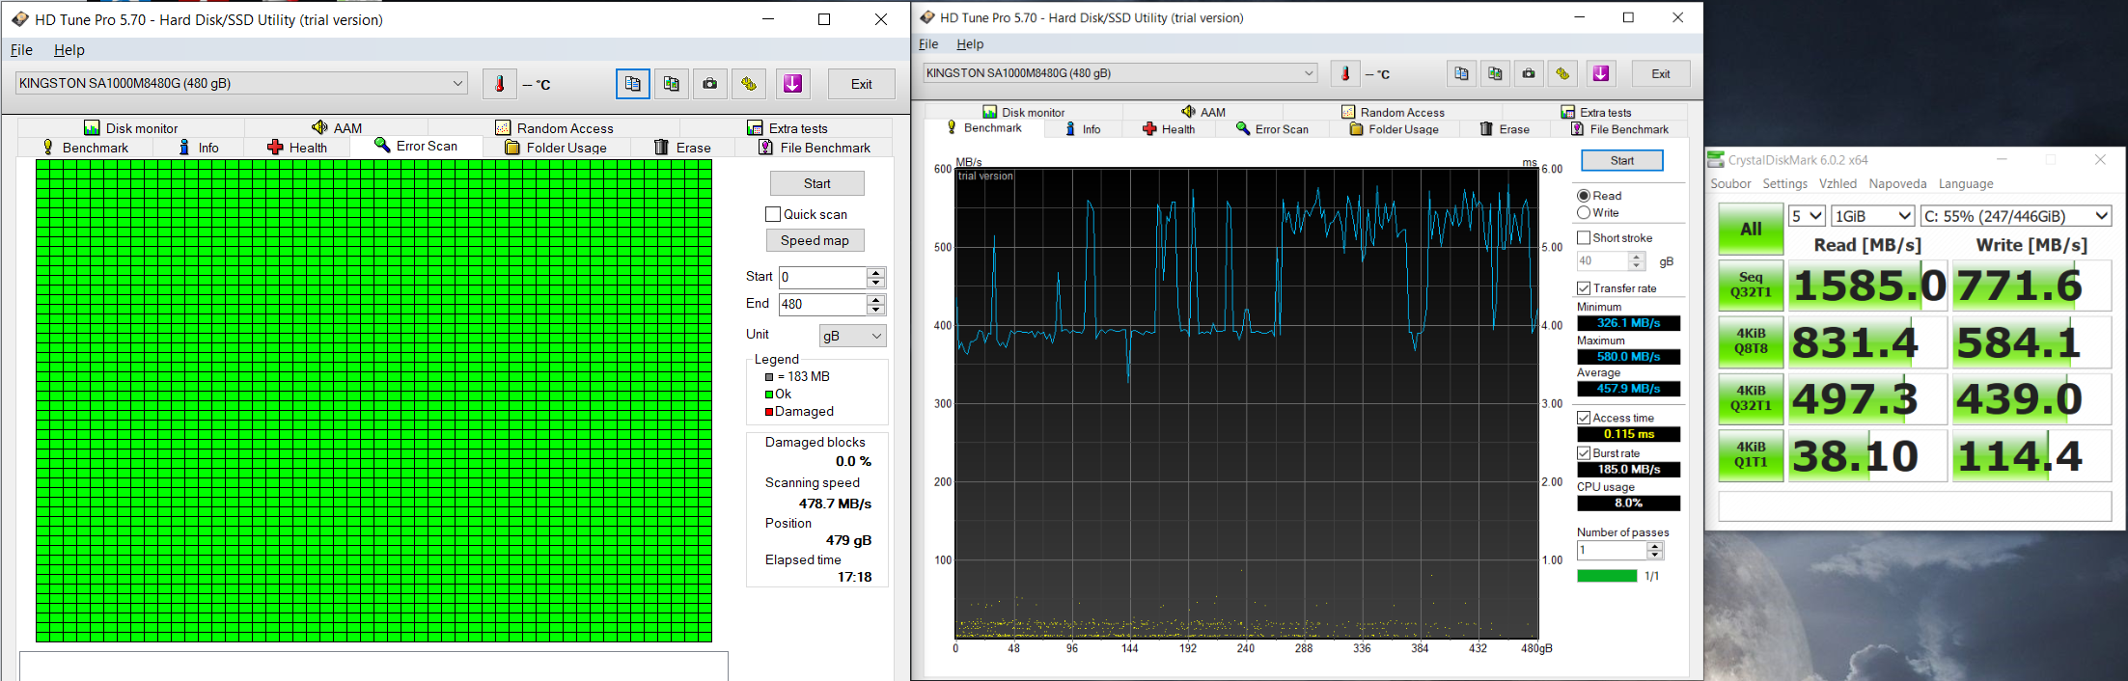This screenshot has width=2128, height=681.
Task: Run the 4KiB Q1T1 test in CrystalDiskMark
Action: pos(1751,455)
